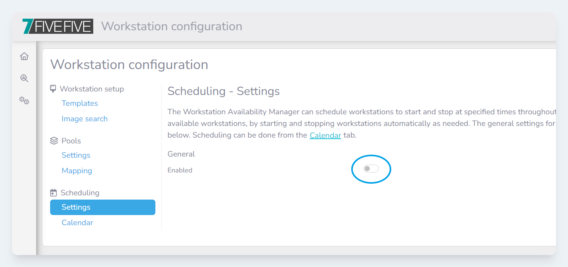Go to the Home icon in sidebar
This screenshot has width=568, height=267.
pos(24,56)
